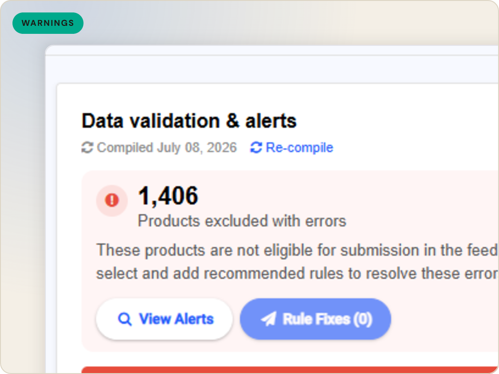Follow the Re-compile link
Screen dimensions: 499x374
(x=299, y=147)
